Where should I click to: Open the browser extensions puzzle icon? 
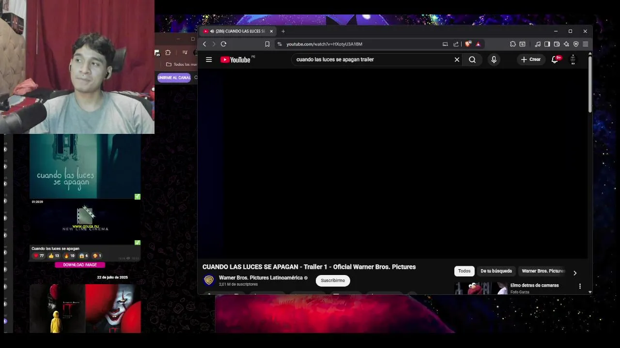point(513,44)
